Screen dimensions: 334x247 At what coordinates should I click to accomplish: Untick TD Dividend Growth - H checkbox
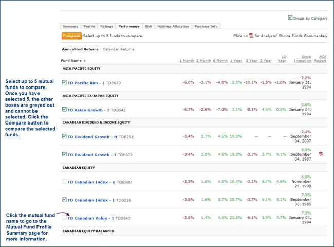pyautogui.click(x=64, y=136)
